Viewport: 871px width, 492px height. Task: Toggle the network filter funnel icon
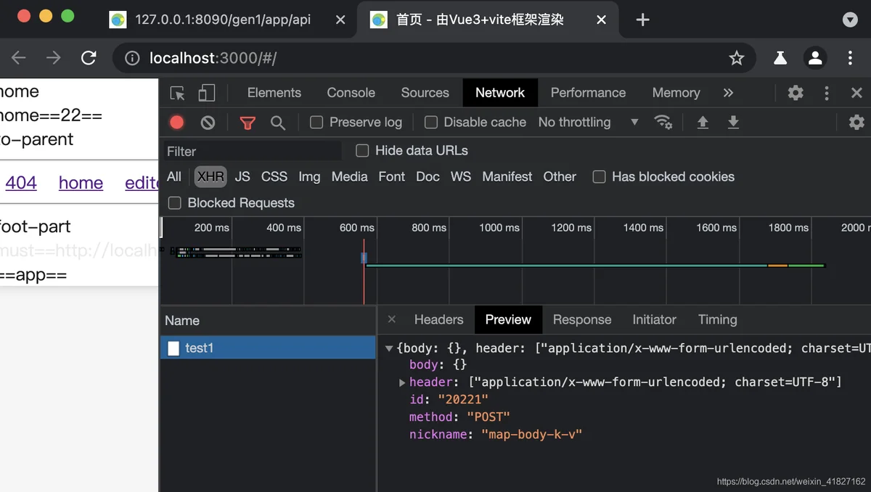pos(248,123)
